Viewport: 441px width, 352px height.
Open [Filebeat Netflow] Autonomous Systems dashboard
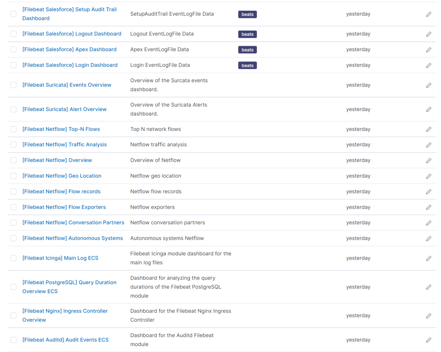click(73, 238)
